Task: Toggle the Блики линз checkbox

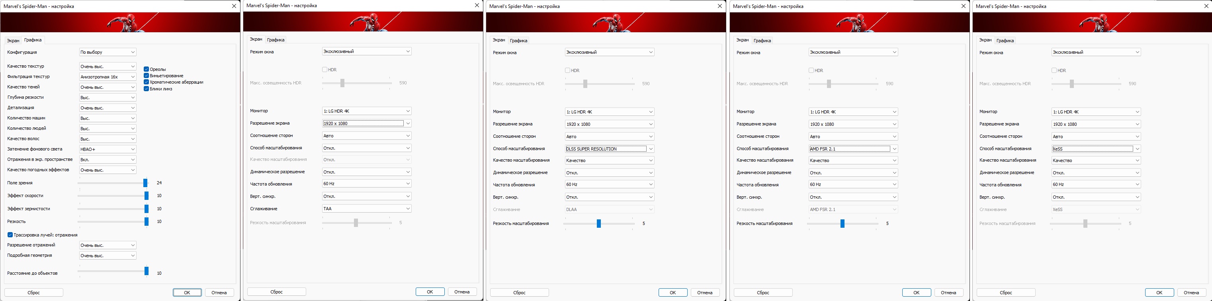Action: point(147,88)
